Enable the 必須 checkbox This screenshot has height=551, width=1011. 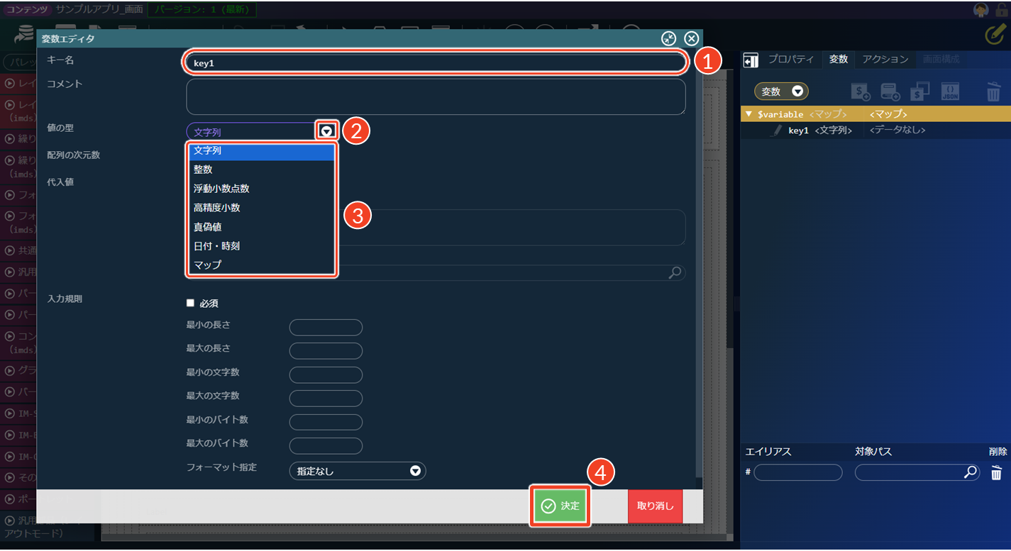click(x=190, y=303)
